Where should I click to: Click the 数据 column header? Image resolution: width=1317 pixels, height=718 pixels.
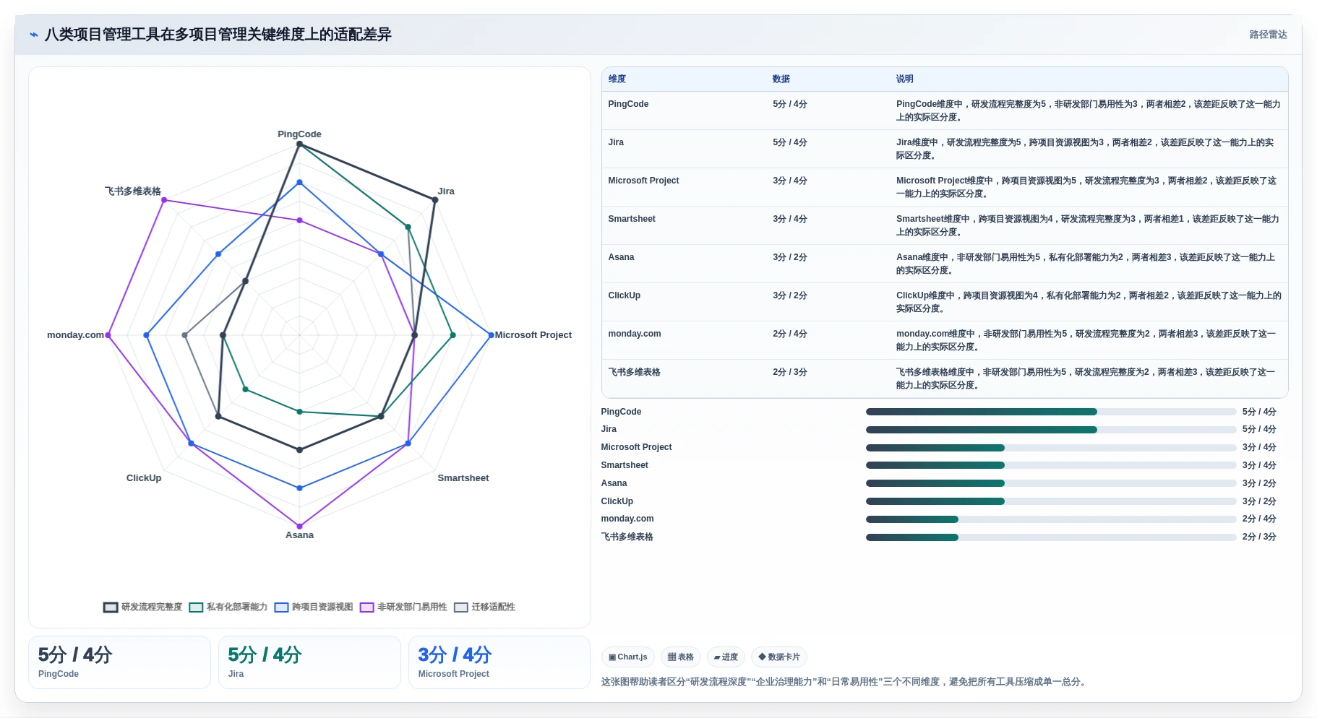[781, 79]
